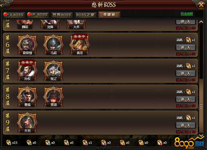Viewport: 207px width, 150px height.
Task: Switch to the 世界BOSS tab
Action: [x=62, y=15]
